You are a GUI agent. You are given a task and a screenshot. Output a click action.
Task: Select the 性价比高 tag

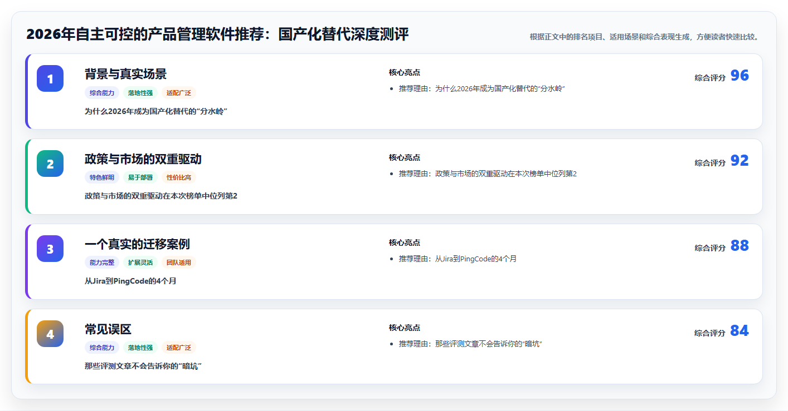[179, 178]
